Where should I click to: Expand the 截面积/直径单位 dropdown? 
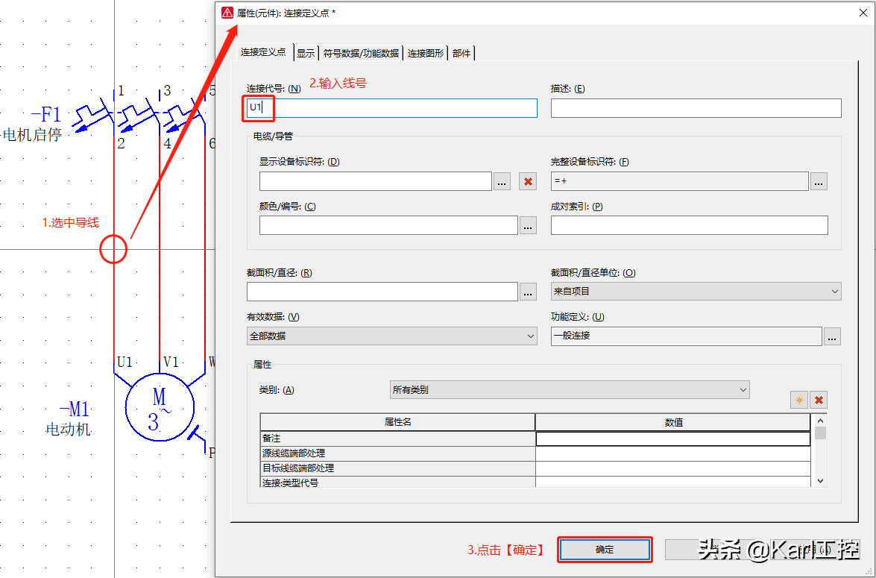point(696,292)
